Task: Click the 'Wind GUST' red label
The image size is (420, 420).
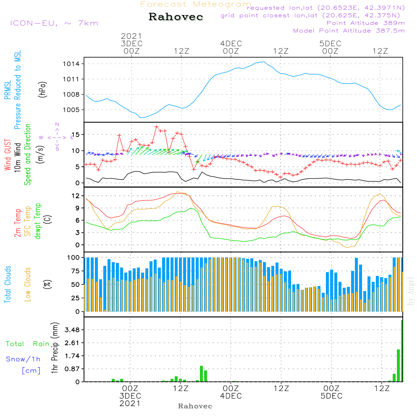Action: [x=8, y=155]
